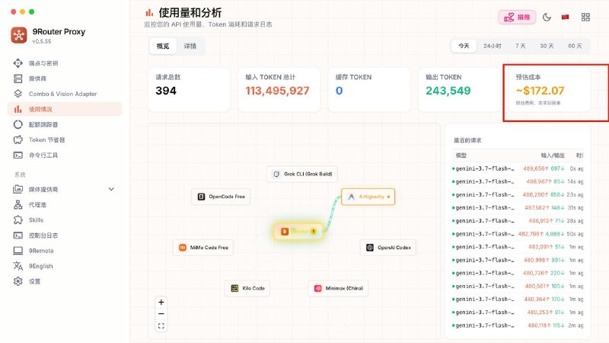Open the grid apps icon in header
This screenshot has height=343, width=609.
tap(585, 17)
